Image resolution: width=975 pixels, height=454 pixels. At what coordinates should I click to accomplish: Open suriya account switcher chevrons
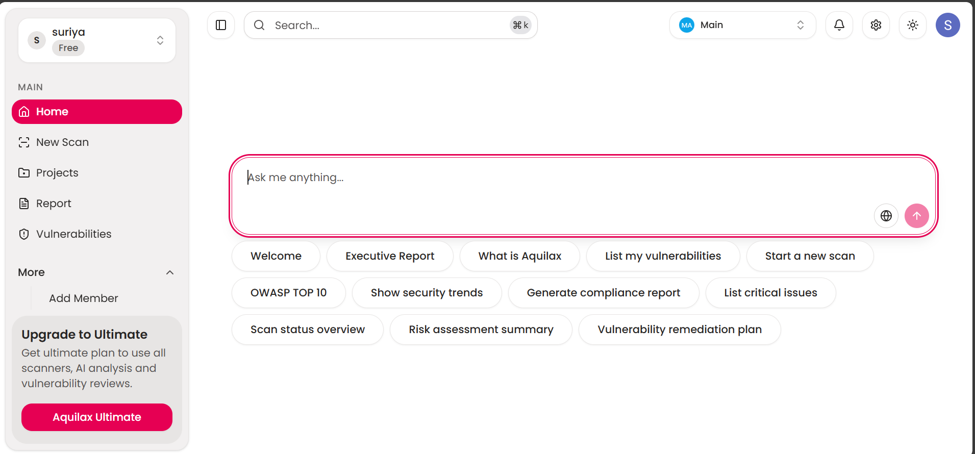tap(160, 40)
